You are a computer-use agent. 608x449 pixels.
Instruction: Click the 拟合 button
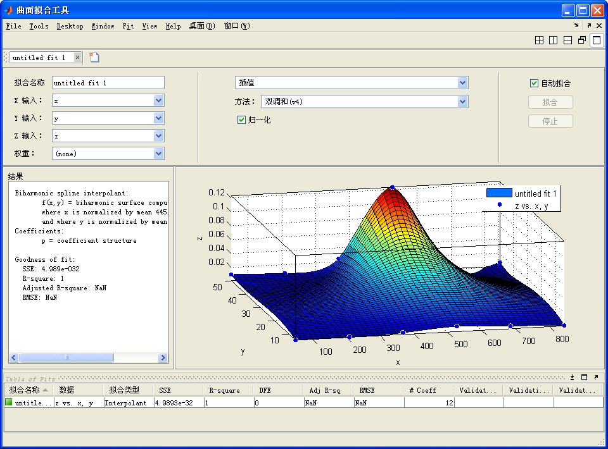click(x=550, y=102)
